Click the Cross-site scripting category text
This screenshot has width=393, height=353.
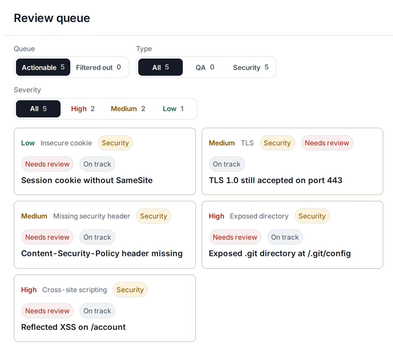tap(75, 290)
